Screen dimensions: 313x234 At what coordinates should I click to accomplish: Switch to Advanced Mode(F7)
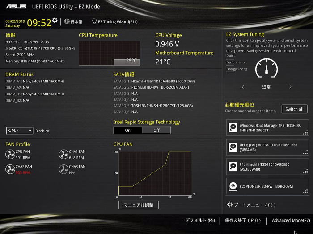[291, 221]
